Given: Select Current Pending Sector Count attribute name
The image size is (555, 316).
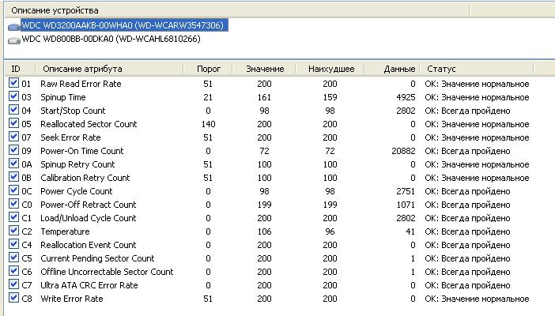Looking at the screenshot, I should pyautogui.click(x=97, y=258).
